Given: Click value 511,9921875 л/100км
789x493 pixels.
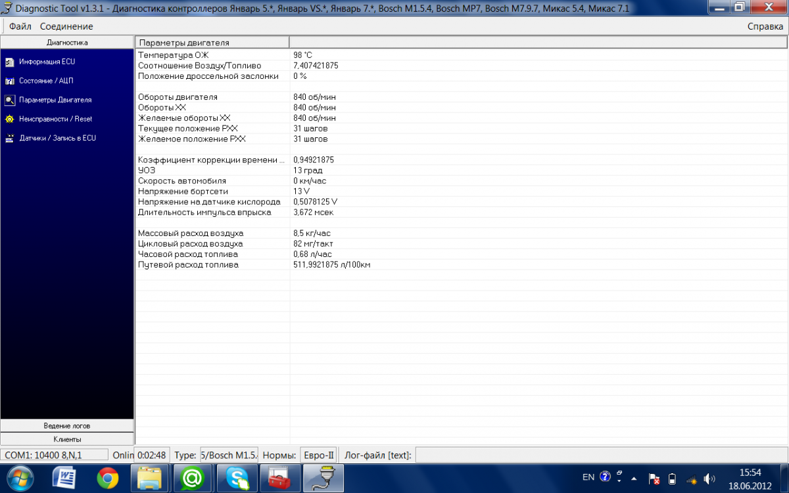Looking at the screenshot, I should 332,265.
